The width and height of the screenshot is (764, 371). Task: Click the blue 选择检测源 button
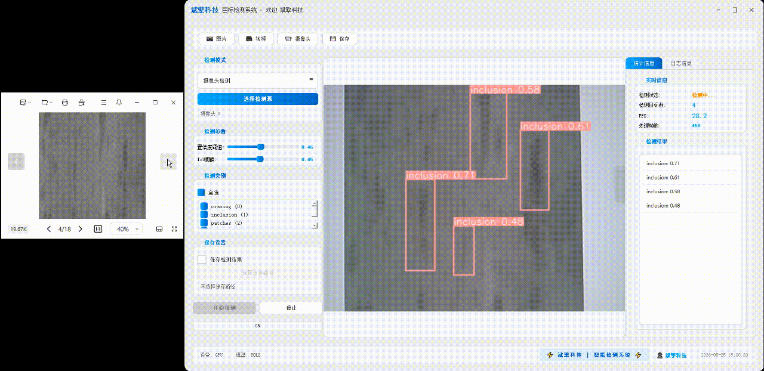point(258,99)
